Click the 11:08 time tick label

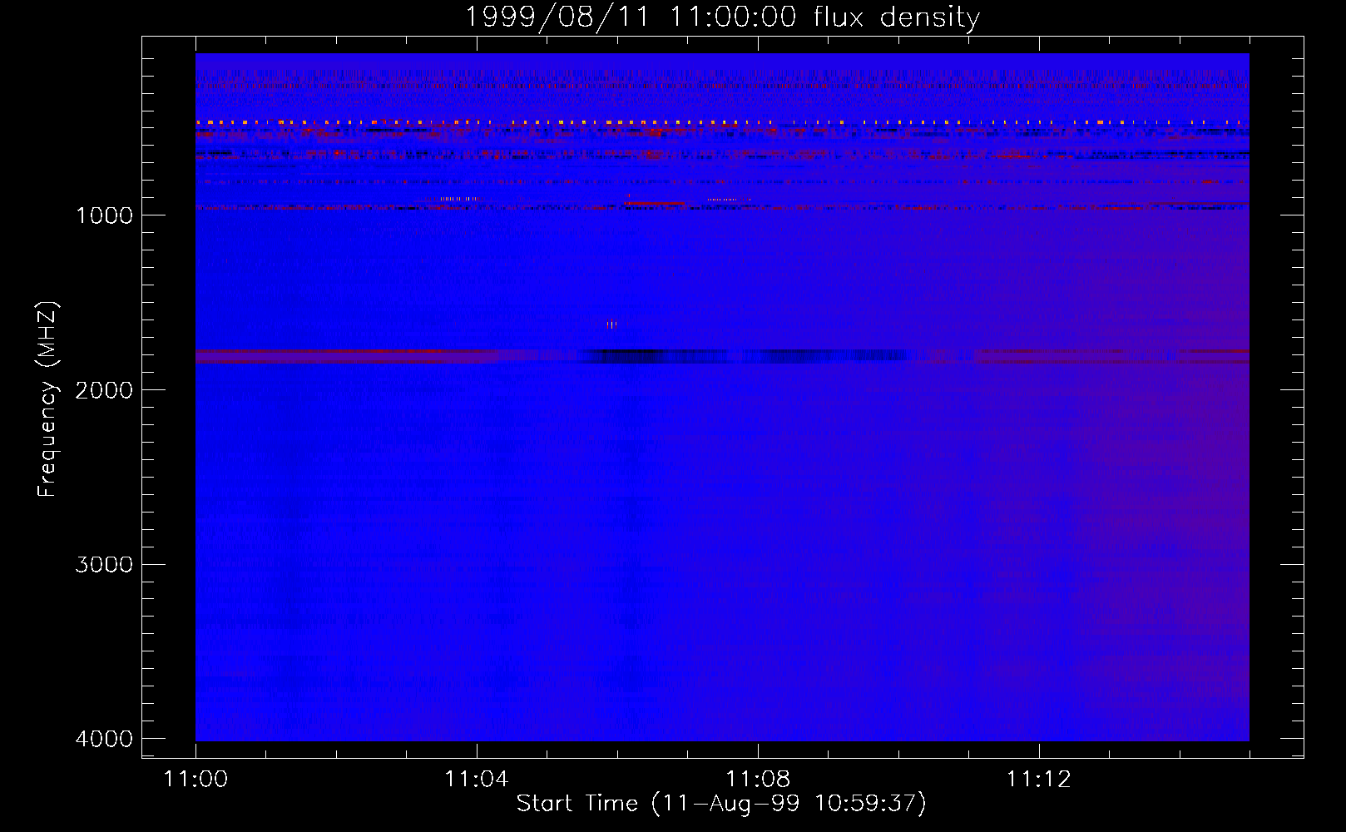click(758, 780)
